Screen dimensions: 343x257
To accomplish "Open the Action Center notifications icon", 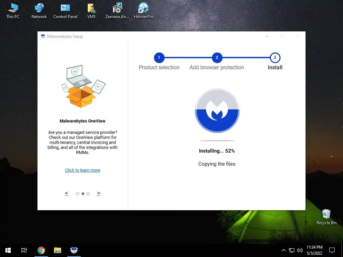I will coord(332,250).
